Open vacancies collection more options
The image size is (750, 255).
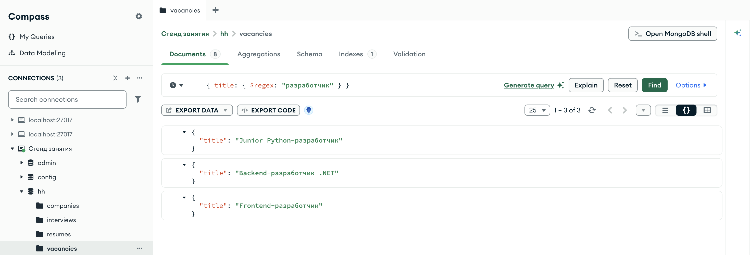point(140,248)
